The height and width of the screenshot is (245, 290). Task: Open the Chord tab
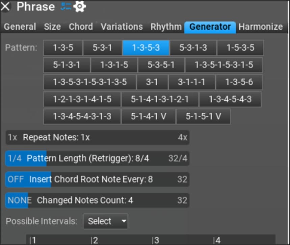tap(80, 27)
